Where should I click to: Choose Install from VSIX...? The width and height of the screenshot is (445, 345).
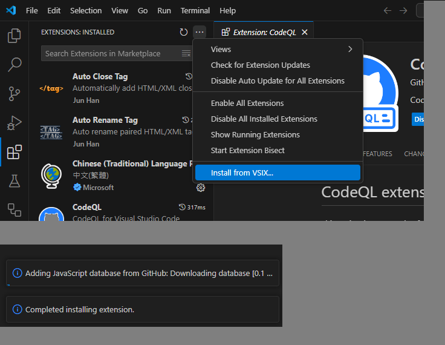278,172
